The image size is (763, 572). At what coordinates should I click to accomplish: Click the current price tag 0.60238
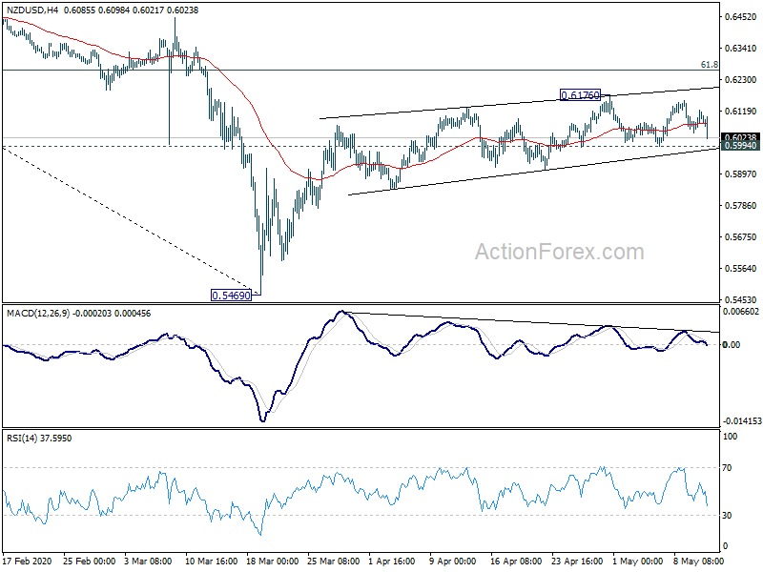[x=741, y=137]
